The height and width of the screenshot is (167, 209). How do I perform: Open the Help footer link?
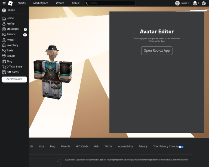click(x=97, y=146)
